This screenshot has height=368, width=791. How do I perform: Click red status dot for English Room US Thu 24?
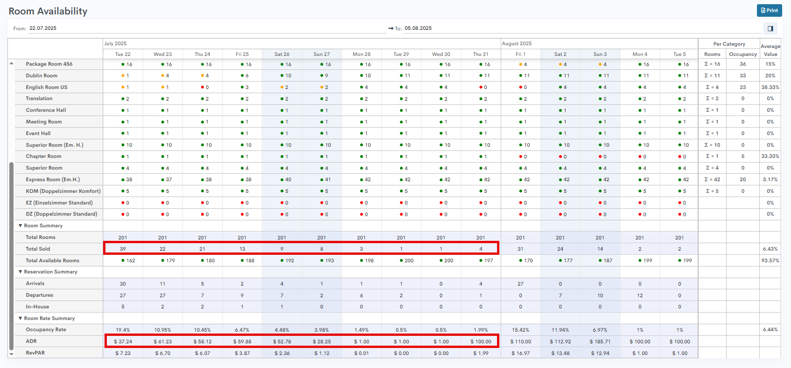click(202, 87)
